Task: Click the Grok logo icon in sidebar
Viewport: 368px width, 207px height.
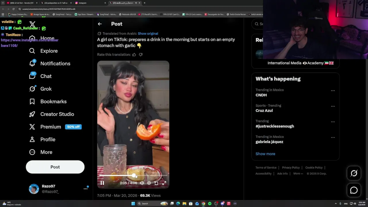Action: tap(32, 89)
